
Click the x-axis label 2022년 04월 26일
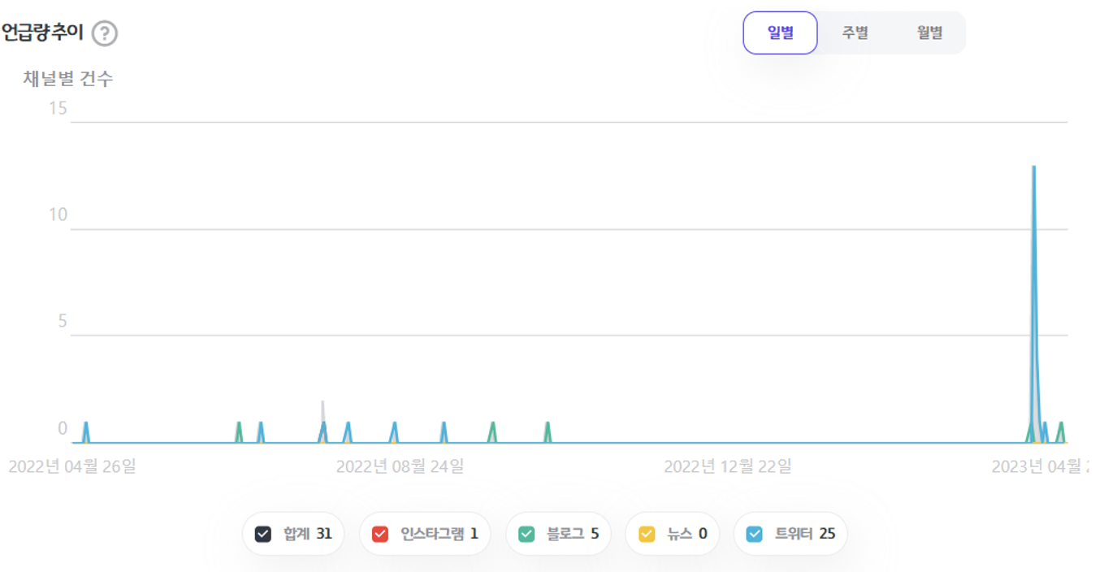point(72,466)
